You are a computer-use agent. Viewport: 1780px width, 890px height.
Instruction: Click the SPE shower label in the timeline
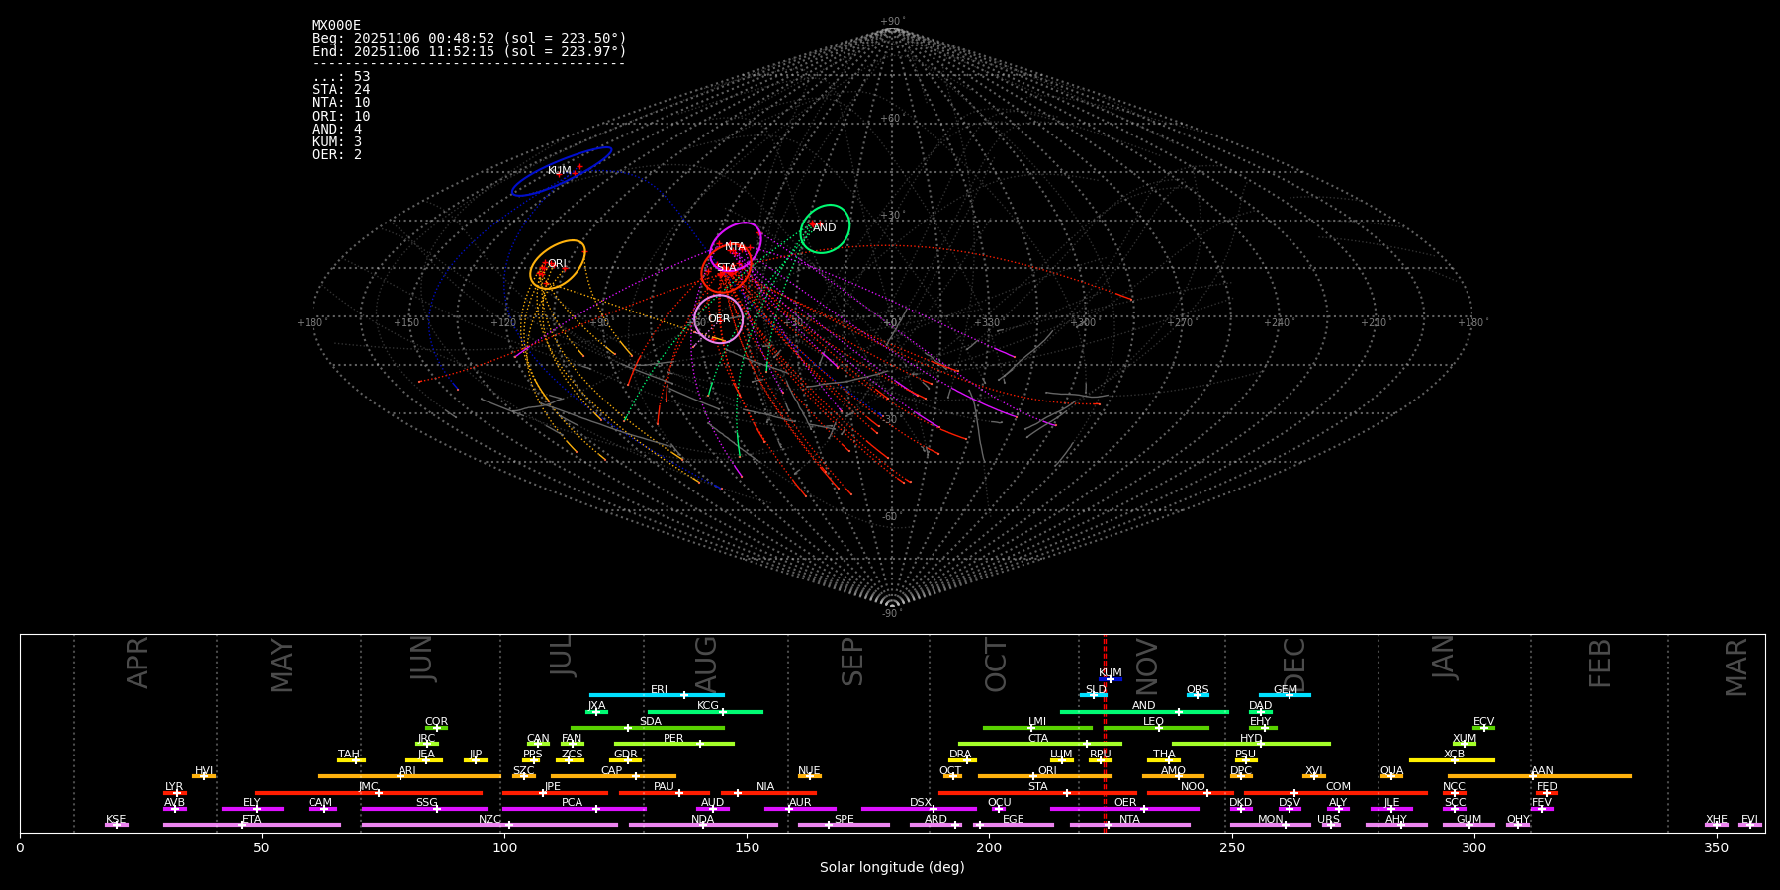845,820
